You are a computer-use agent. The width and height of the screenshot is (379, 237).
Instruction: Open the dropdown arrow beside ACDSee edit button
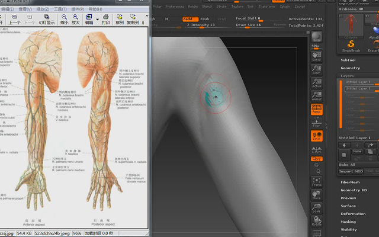[x=97, y=20]
